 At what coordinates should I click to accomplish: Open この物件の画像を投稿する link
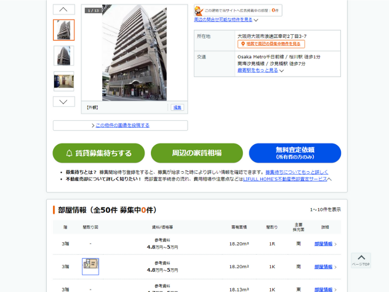click(x=122, y=126)
